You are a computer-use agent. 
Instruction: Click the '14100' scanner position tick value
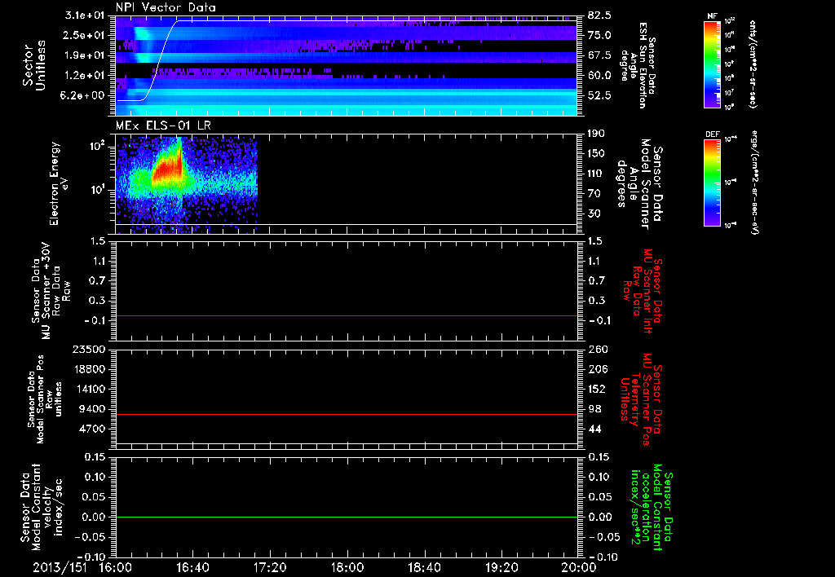pos(88,389)
